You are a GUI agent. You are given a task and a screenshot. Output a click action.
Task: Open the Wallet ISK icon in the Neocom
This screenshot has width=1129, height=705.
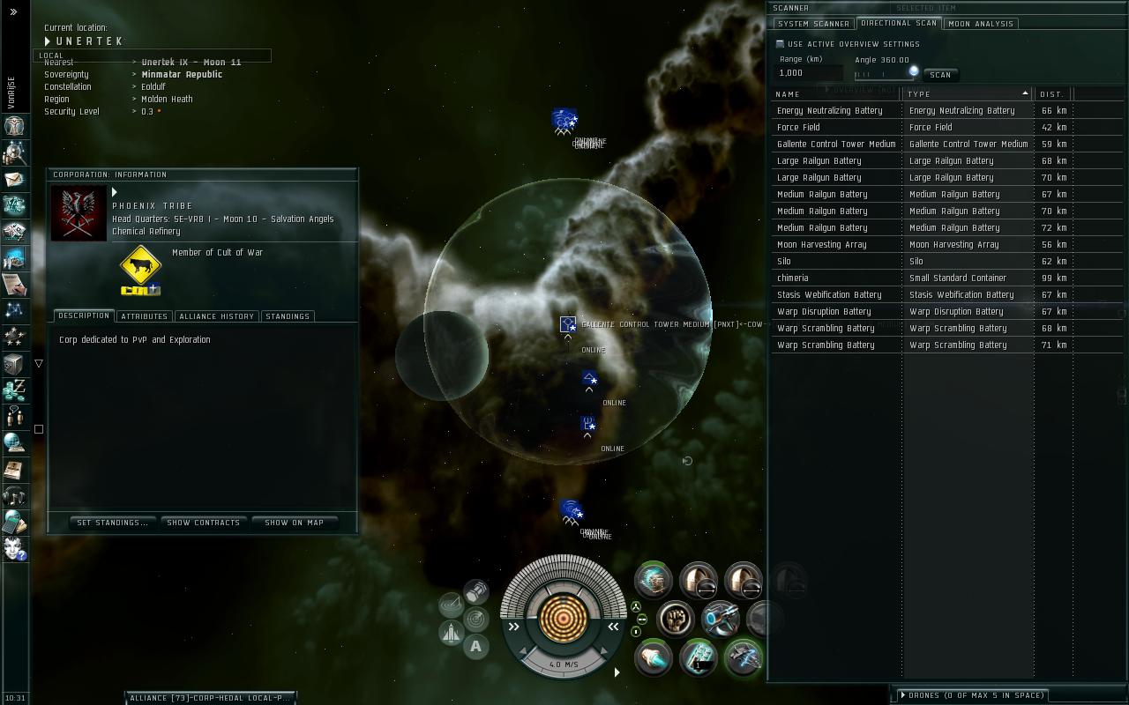coord(14,390)
